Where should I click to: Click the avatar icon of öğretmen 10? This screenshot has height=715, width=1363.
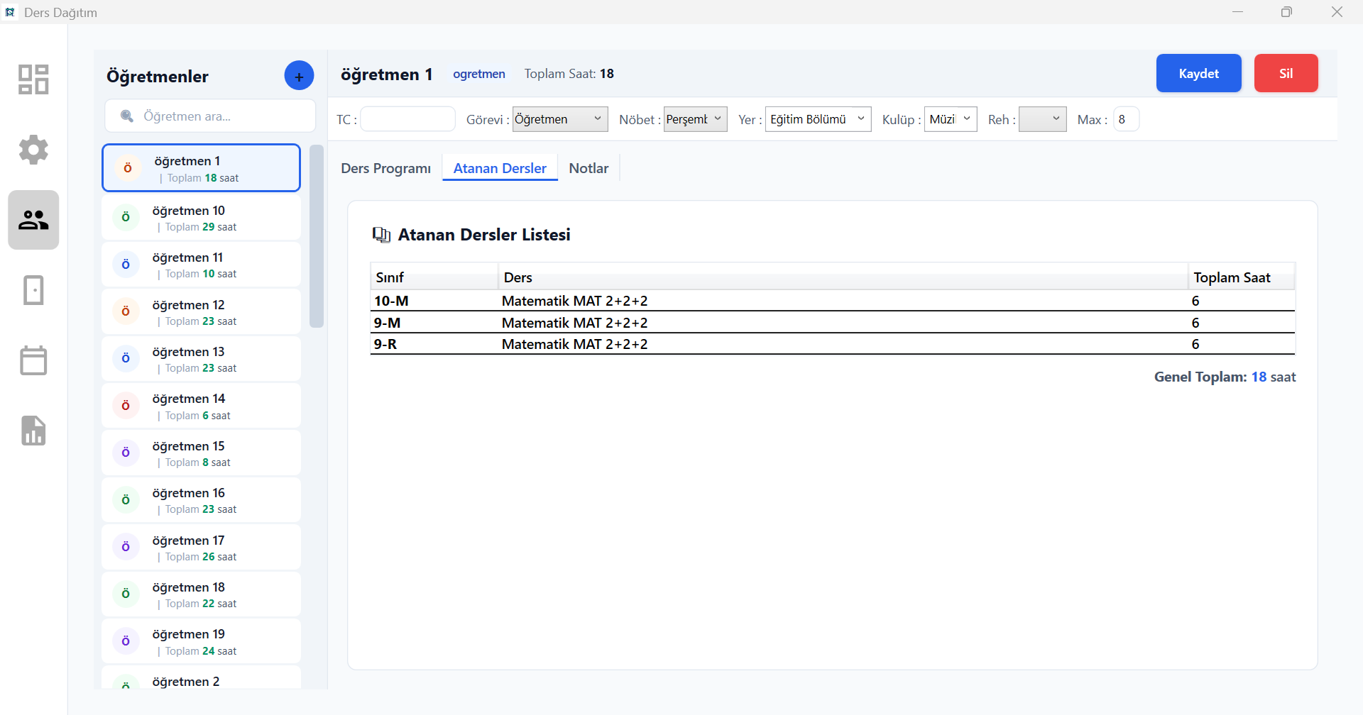click(126, 217)
